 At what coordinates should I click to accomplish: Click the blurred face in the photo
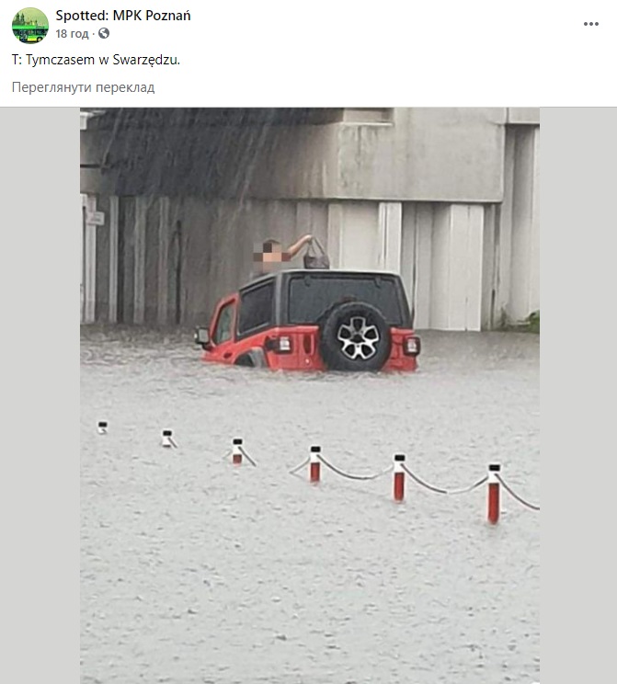(x=270, y=253)
